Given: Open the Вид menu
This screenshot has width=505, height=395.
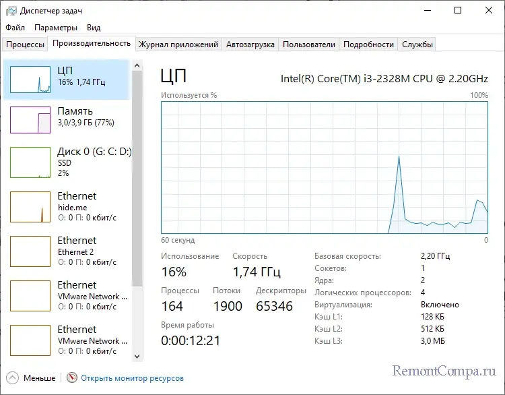Looking at the screenshot, I should click(x=94, y=28).
